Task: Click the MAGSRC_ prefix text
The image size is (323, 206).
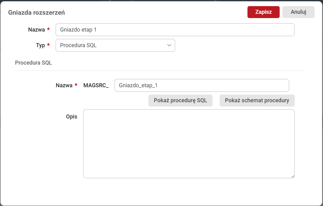Action: 96,86
